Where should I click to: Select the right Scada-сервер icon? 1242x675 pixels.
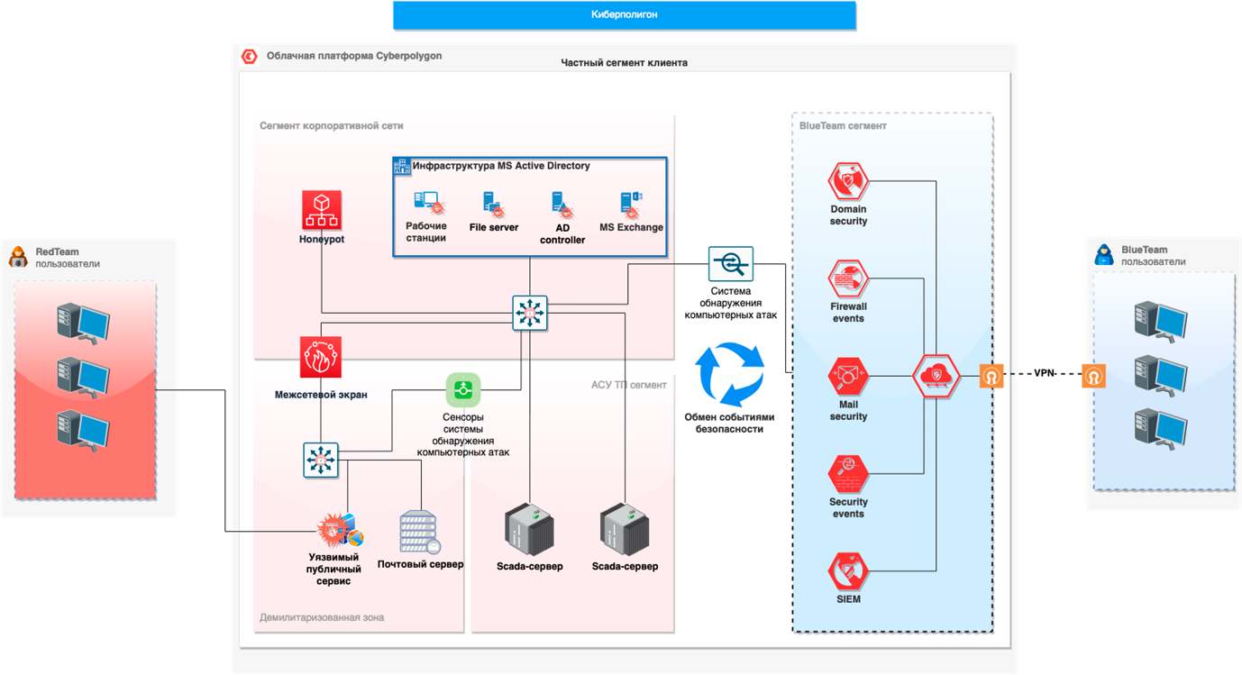pyautogui.click(x=625, y=530)
